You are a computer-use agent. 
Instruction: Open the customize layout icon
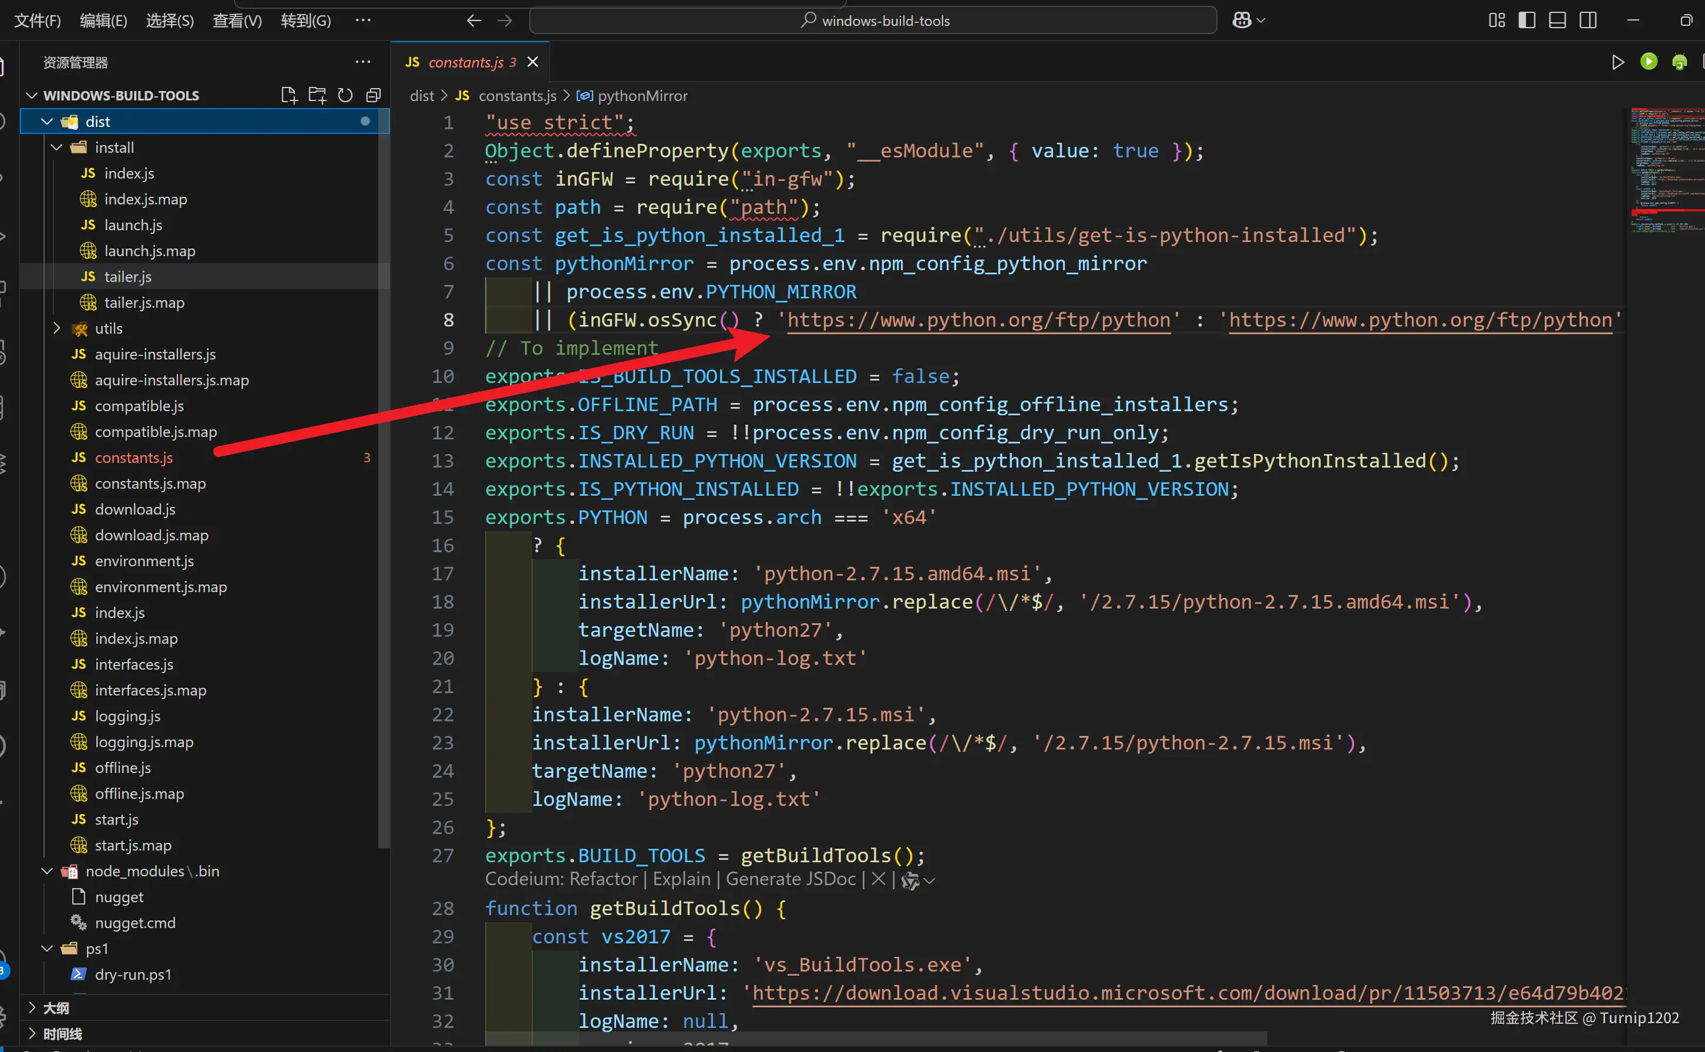(1497, 20)
